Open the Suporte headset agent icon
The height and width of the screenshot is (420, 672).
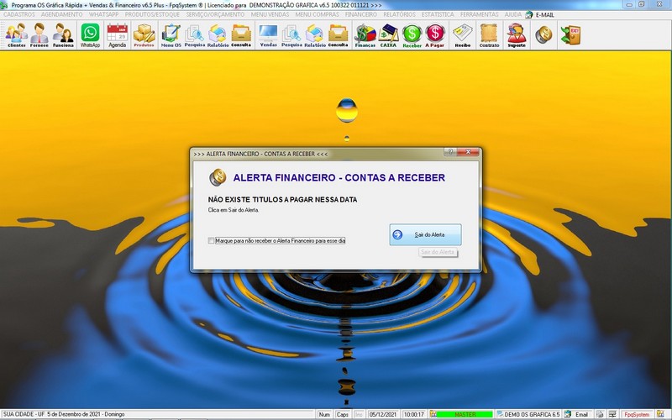517,35
